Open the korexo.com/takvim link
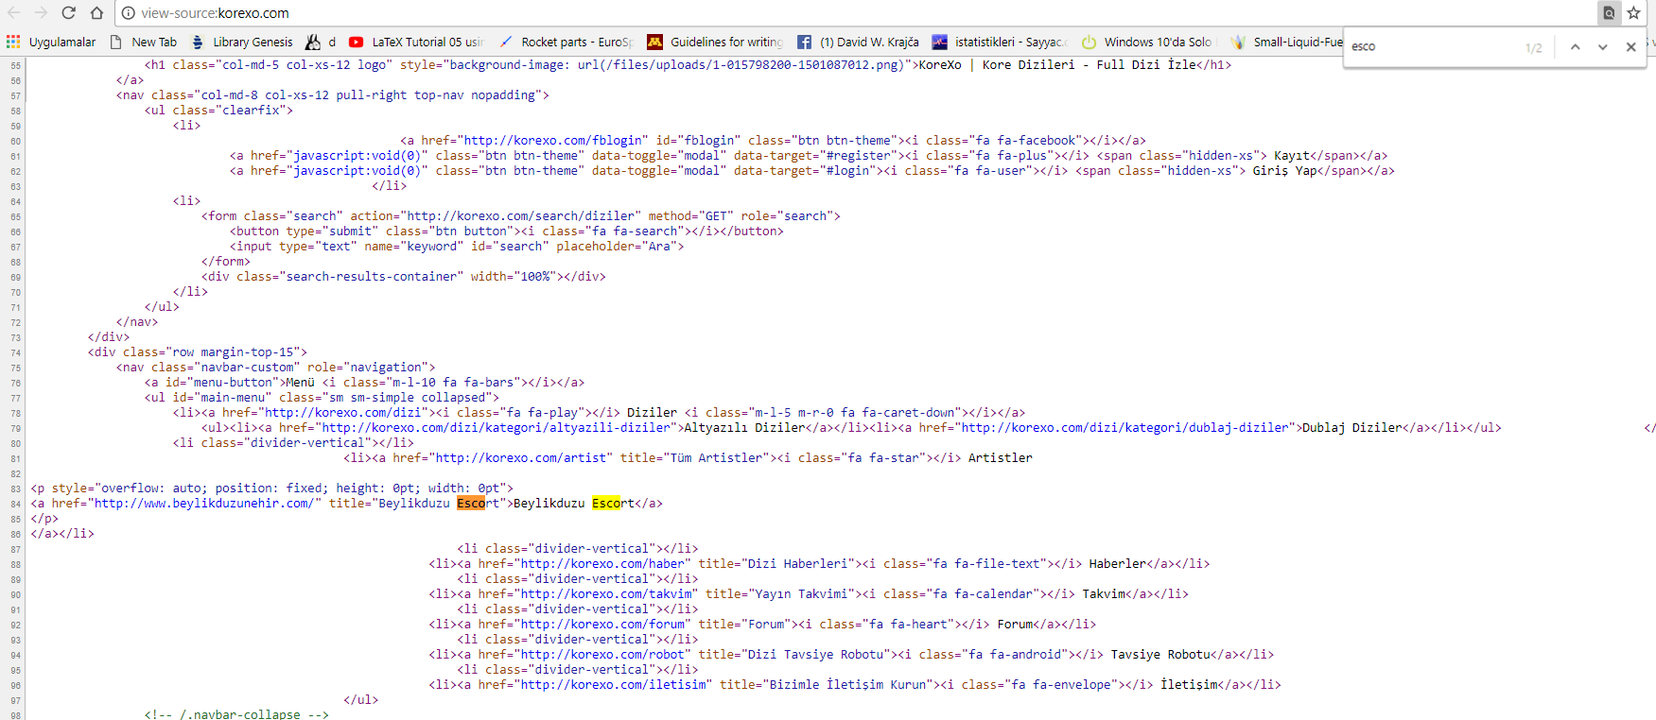The height and width of the screenshot is (720, 1656). click(605, 593)
